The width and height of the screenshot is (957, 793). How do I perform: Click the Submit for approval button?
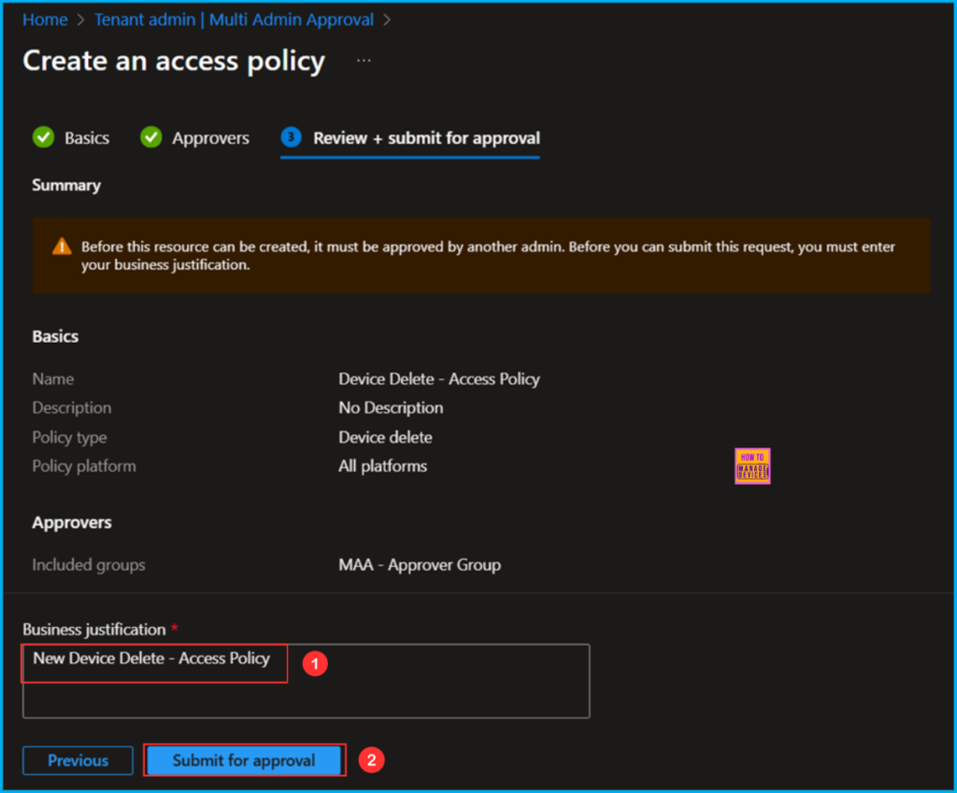[x=244, y=760]
